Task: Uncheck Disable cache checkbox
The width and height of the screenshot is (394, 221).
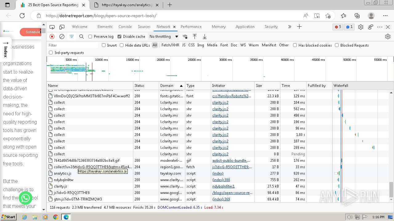Action: coord(119,37)
